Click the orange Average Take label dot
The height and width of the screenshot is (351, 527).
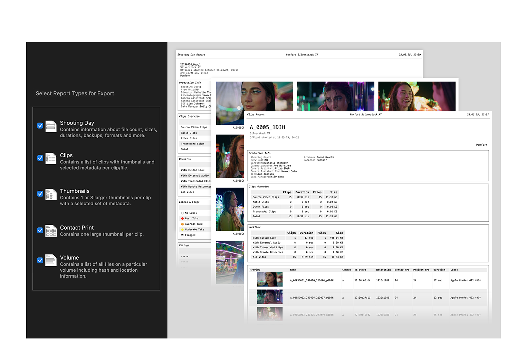coord(182,224)
